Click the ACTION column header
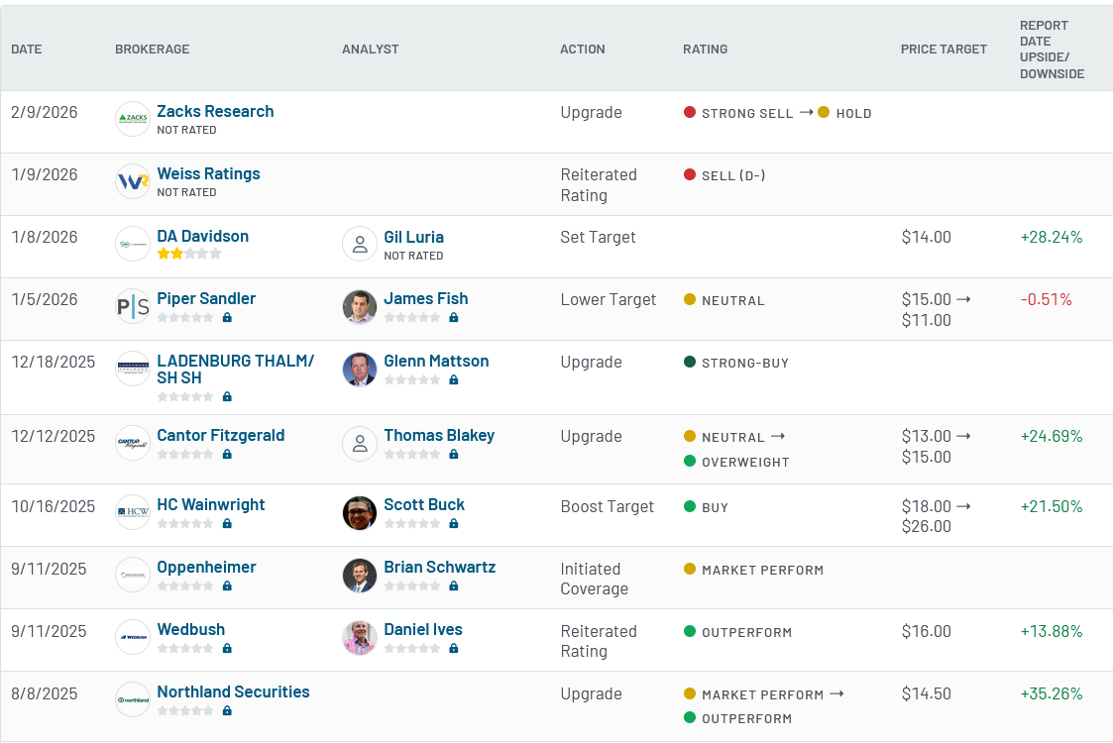The height and width of the screenshot is (743, 1113). pos(582,49)
